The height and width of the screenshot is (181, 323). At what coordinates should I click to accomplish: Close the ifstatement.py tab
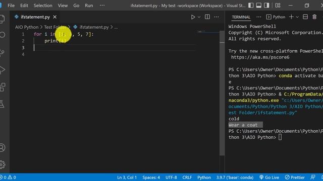55,17
